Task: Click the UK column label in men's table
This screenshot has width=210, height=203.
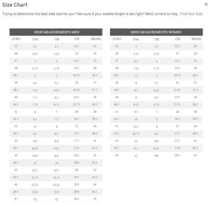Action: tap(57, 39)
